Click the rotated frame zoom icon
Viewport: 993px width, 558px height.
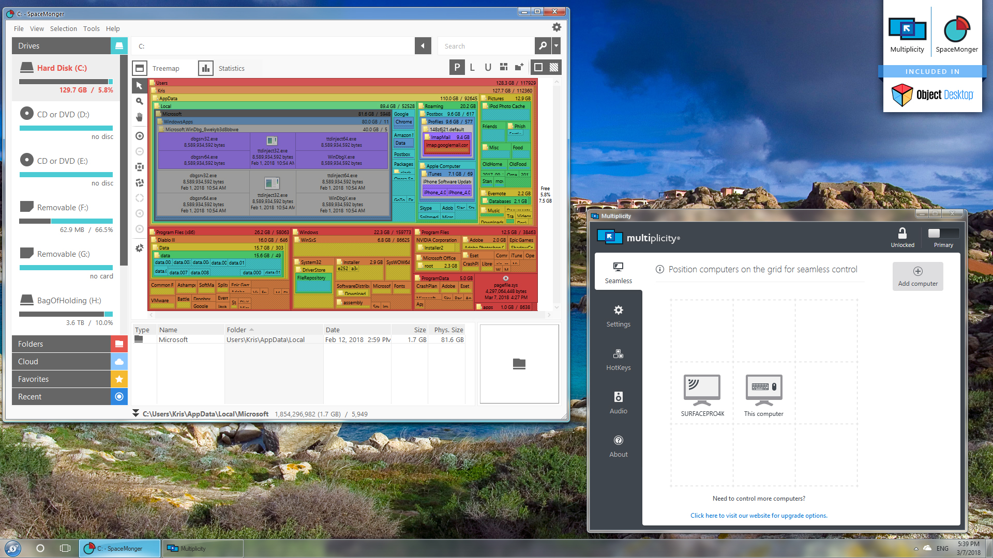(x=139, y=182)
